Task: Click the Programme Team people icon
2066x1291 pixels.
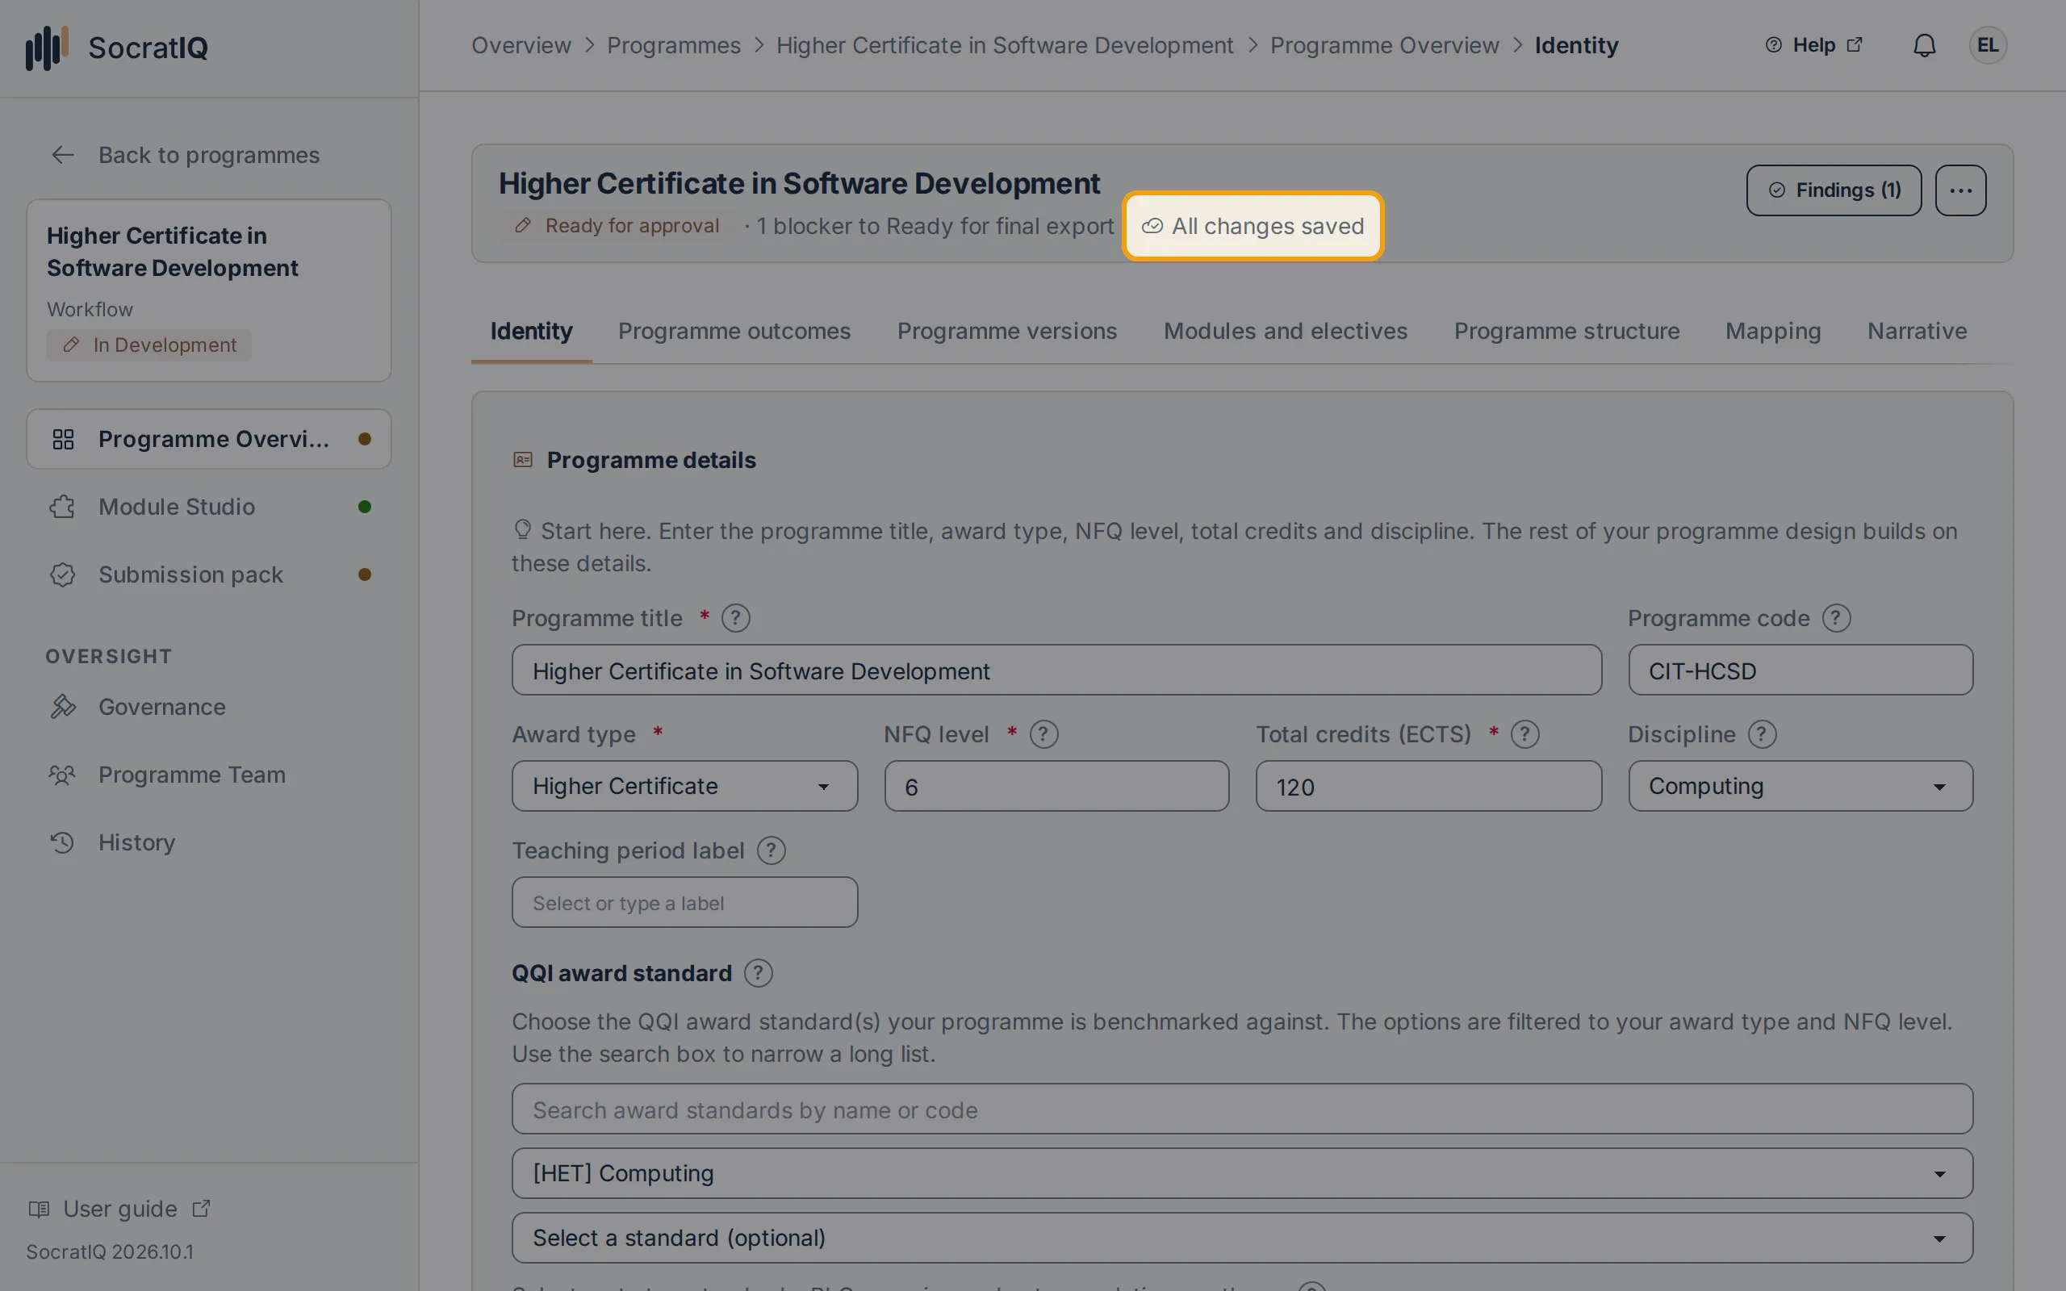Action: pyautogui.click(x=62, y=775)
